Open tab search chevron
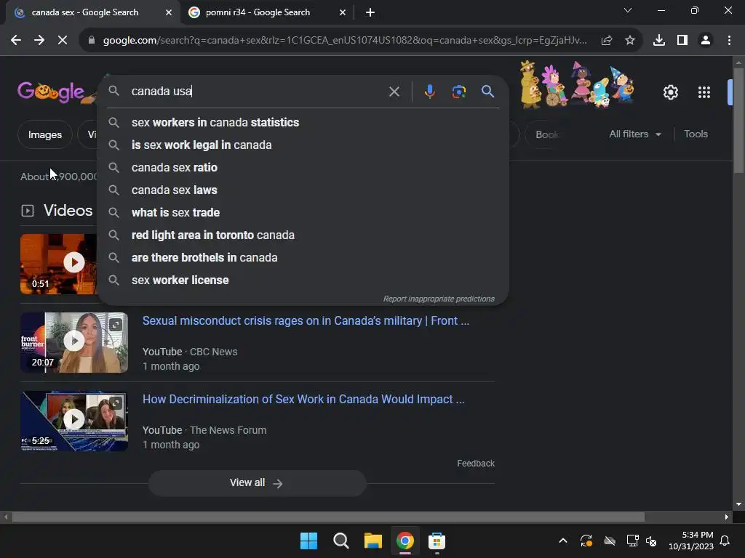This screenshot has height=558, width=745. click(x=628, y=10)
